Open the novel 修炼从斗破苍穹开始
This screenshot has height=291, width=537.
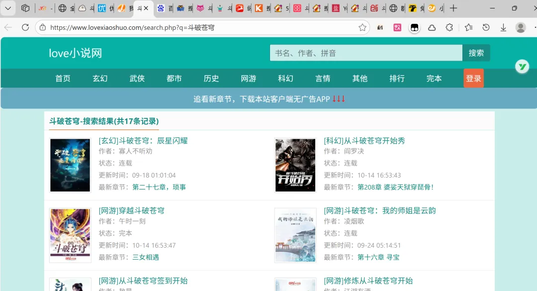point(368,281)
